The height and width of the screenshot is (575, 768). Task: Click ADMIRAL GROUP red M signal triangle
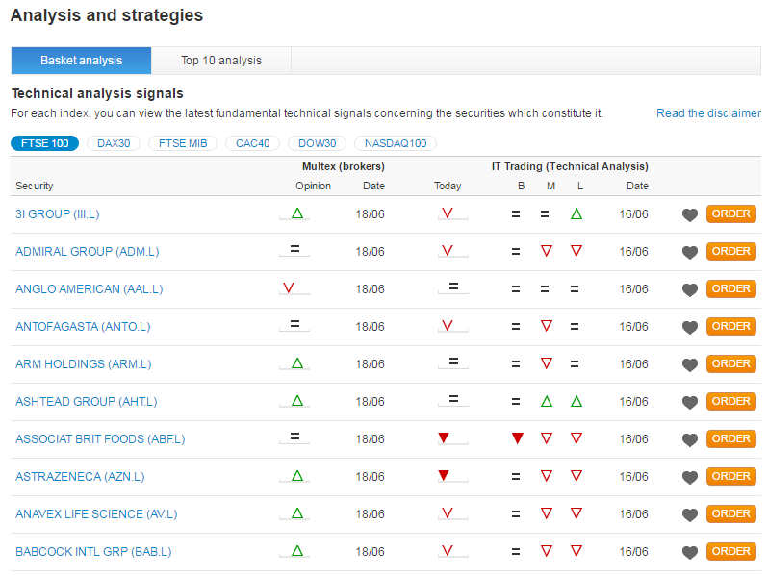point(547,251)
